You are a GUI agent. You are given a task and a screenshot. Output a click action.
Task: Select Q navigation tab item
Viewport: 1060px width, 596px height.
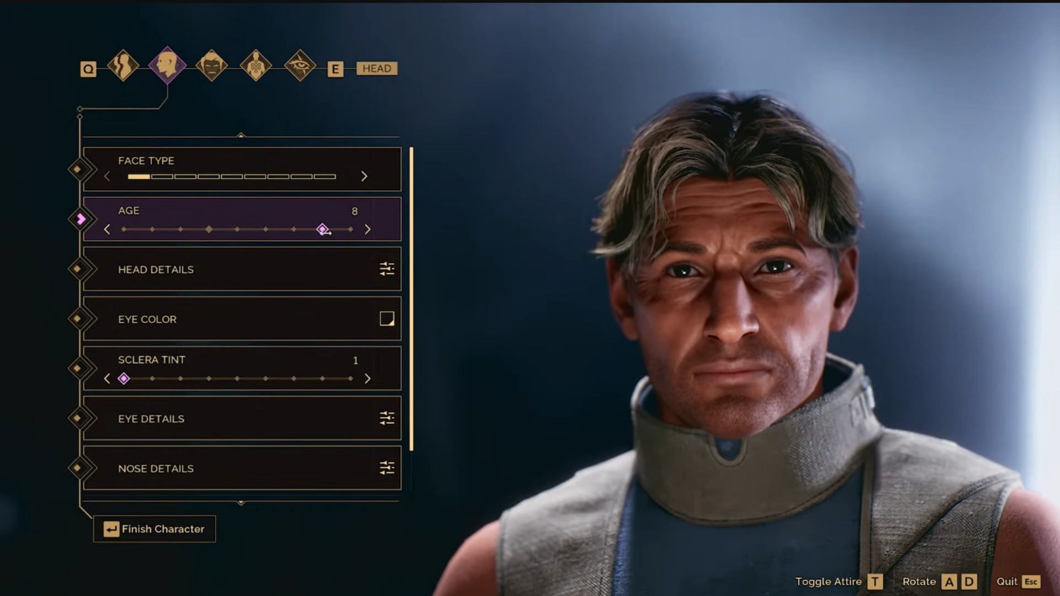pyautogui.click(x=88, y=68)
